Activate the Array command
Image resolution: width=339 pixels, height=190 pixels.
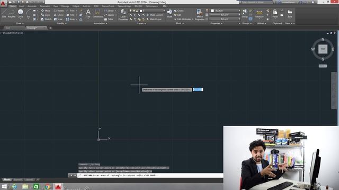click(x=70, y=19)
